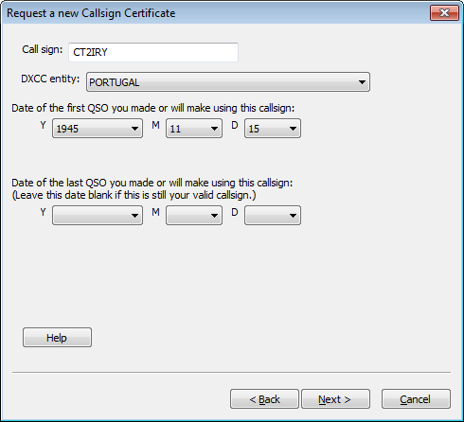Close the Request a new Callsign Certificate dialog
This screenshot has width=464, height=422.
point(444,13)
